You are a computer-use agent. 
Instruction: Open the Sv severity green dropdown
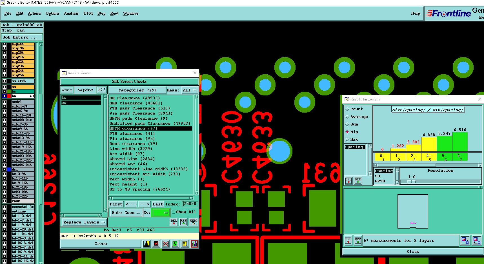click(x=161, y=212)
